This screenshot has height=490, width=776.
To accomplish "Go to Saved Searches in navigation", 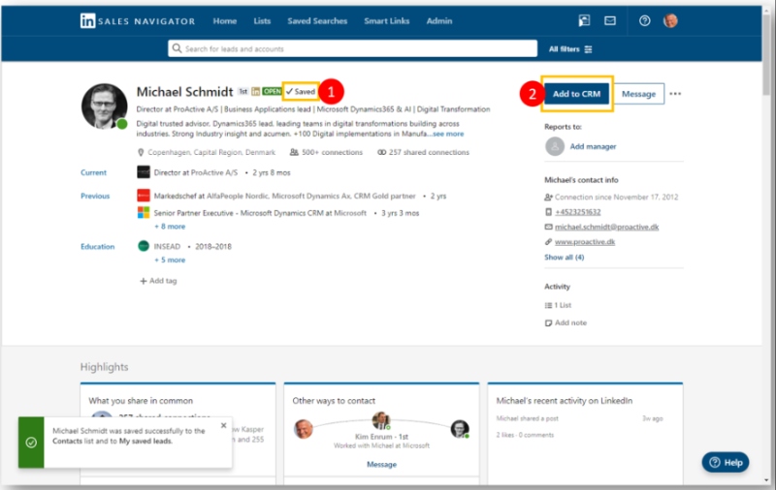I will tap(316, 20).
